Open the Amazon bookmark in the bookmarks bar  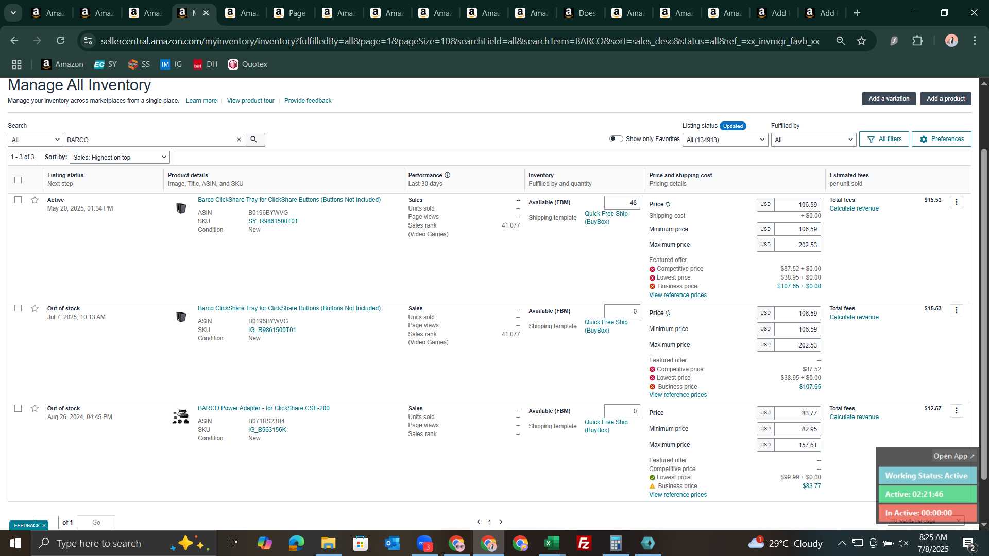pyautogui.click(x=62, y=64)
